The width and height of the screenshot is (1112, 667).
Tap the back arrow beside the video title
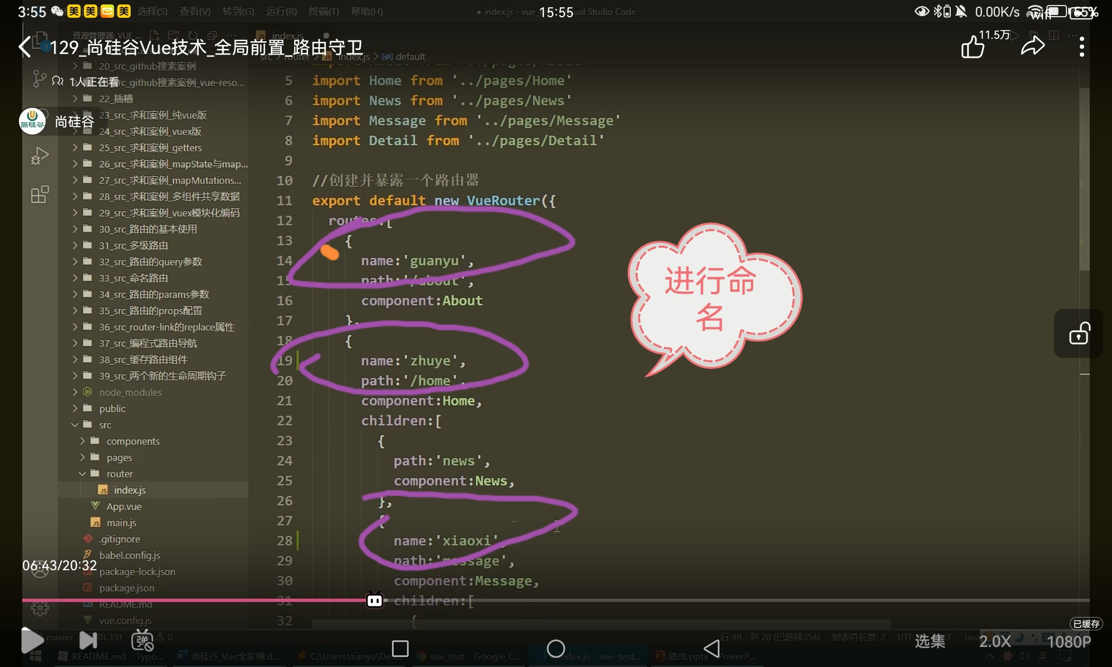[25, 47]
